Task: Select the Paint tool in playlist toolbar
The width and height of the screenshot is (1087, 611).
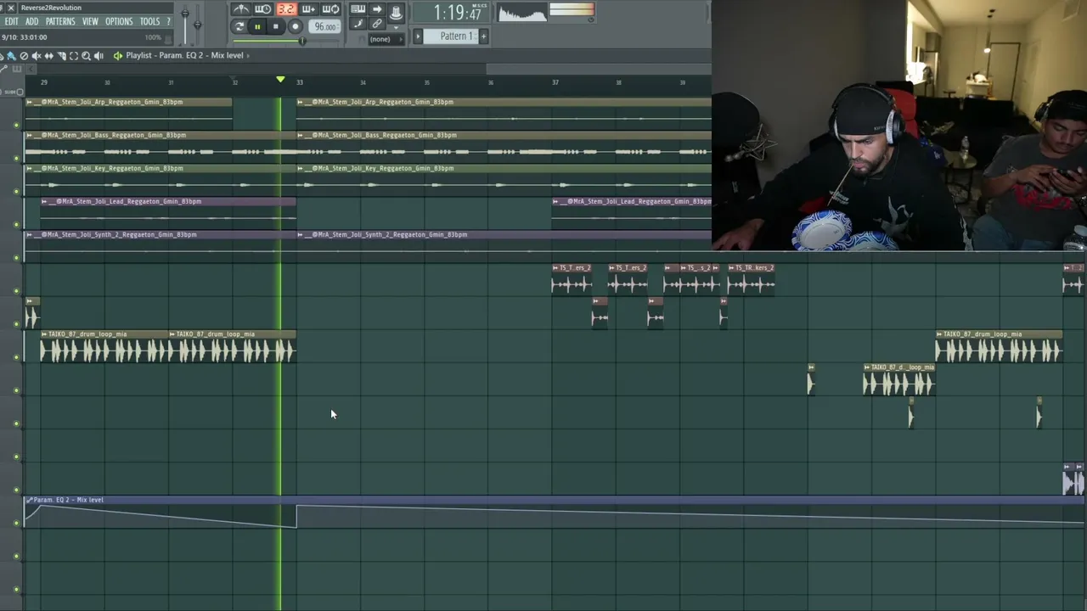Action: click(x=11, y=56)
